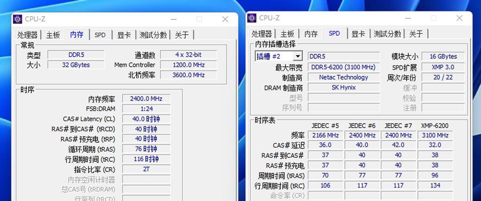The height and width of the screenshot is (201, 481).
Task: Open 关于 tab in right CPU-Z window
Action: coord(416,34)
